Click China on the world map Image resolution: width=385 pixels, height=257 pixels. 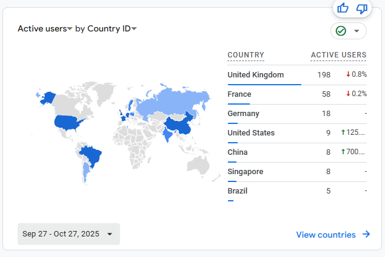click(180, 126)
